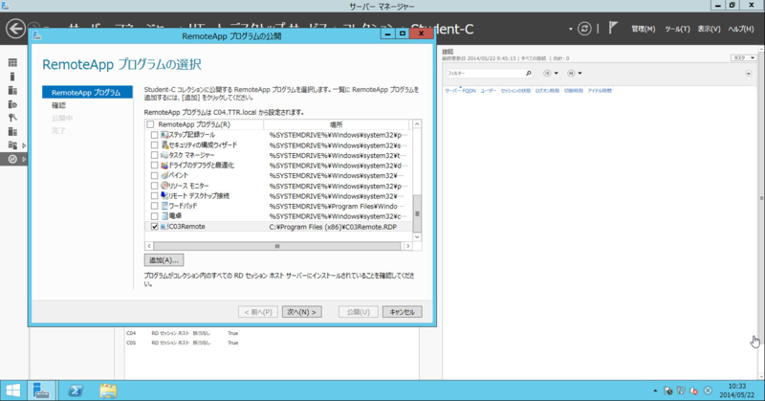This screenshot has width=765, height=401.
Task: Uncheck the C03Remote checkbox
Action: (x=155, y=227)
